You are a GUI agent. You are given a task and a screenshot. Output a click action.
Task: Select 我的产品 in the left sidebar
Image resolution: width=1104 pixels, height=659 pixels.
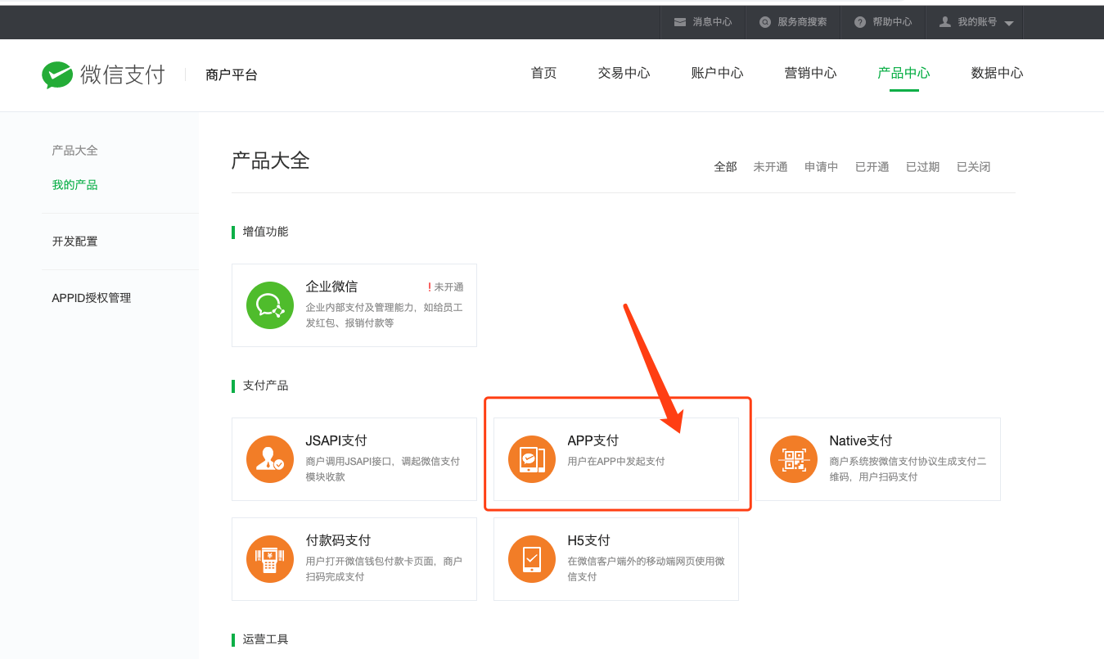pyautogui.click(x=75, y=185)
